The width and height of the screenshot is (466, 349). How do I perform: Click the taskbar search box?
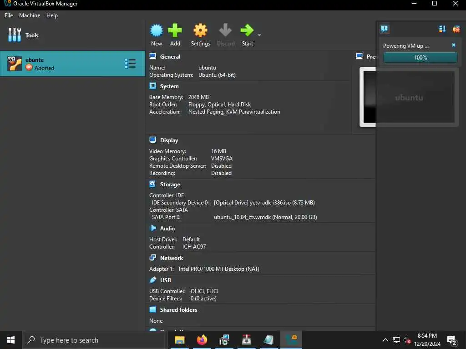click(x=95, y=340)
